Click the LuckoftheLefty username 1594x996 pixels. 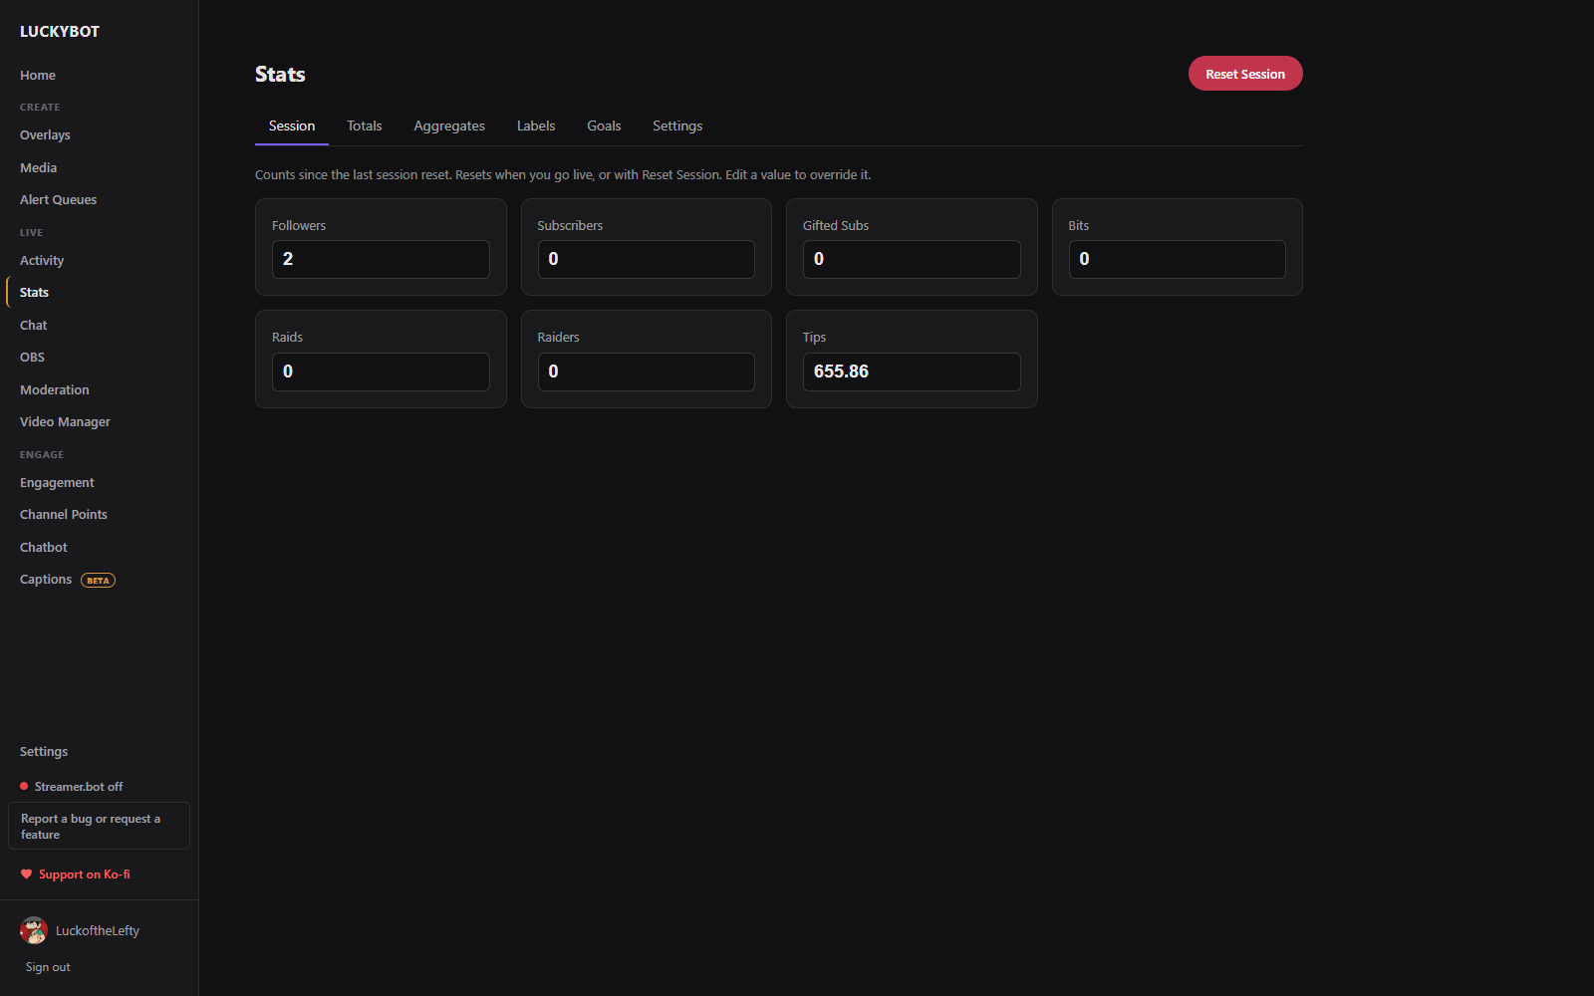(98, 930)
